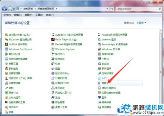
Task: Open 查看方式 小图标 dropdown
Action: pyautogui.click(x=141, y=23)
